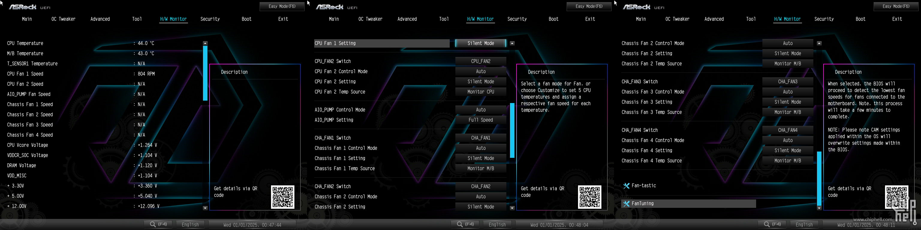Screen dimensions: 921x230
Task: Click the scroll-up arrow beside CPU Fan 1 Setting
Action: [512, 43]
